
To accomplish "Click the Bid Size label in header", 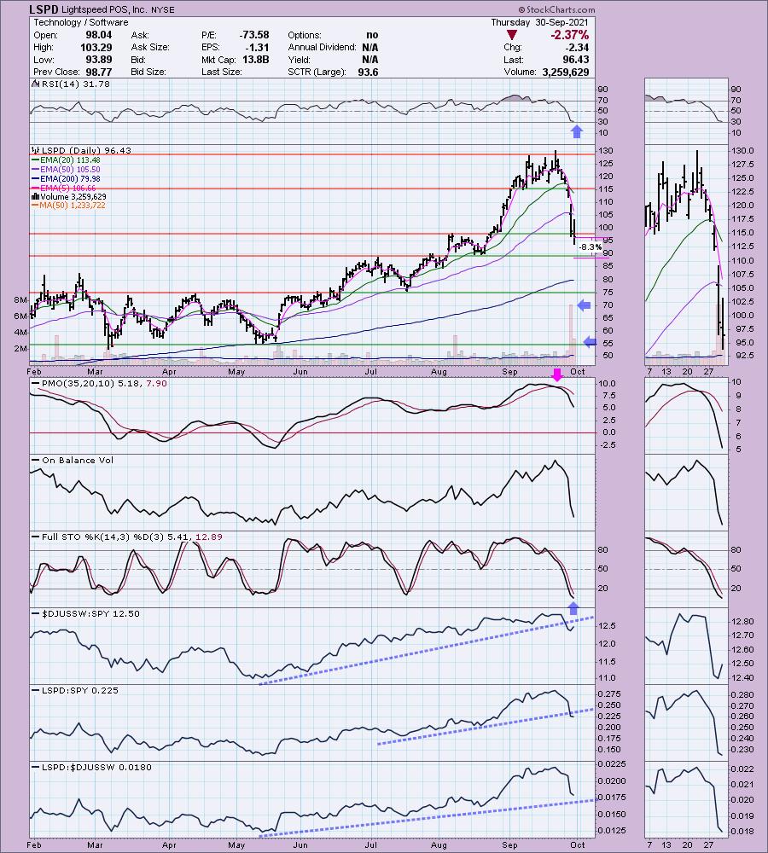I will [x=149, y=72].
